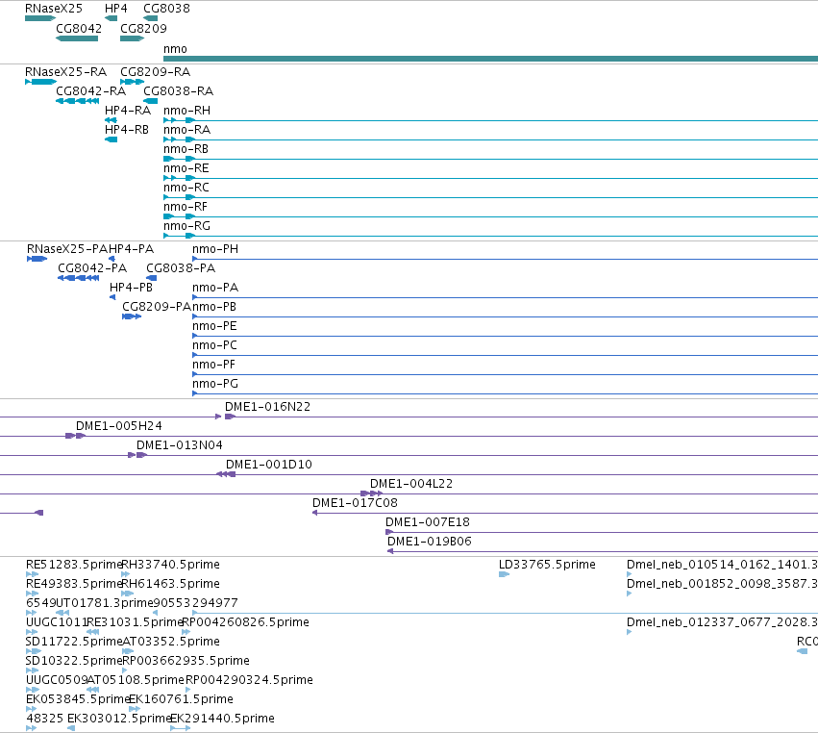Select the EK160761.5prime EST label

point(181,700)
